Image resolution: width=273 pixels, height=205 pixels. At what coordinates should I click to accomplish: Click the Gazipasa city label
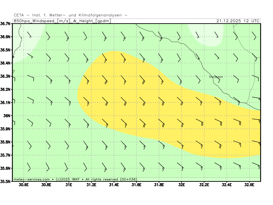[216, 77]
